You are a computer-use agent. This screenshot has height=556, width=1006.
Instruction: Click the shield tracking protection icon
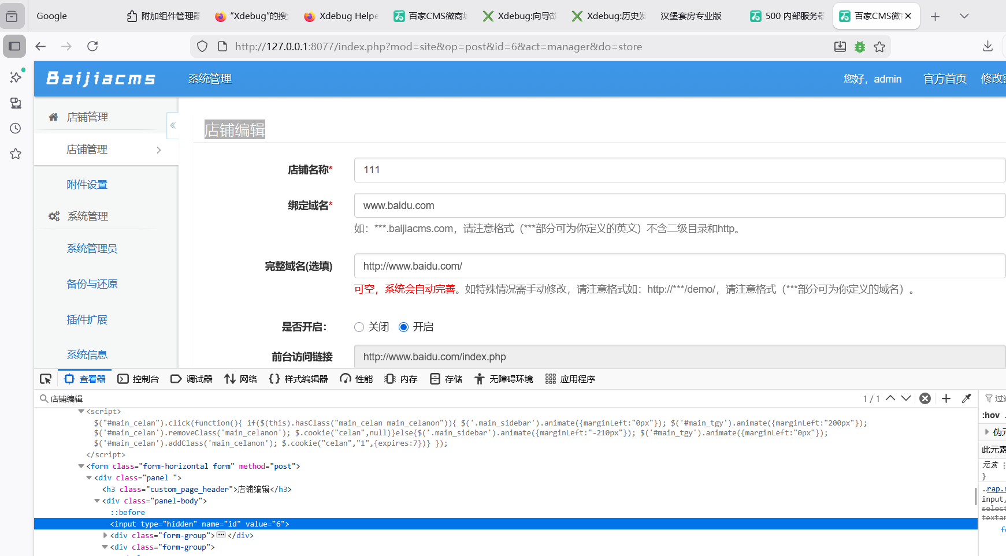[x=202, y=46]
